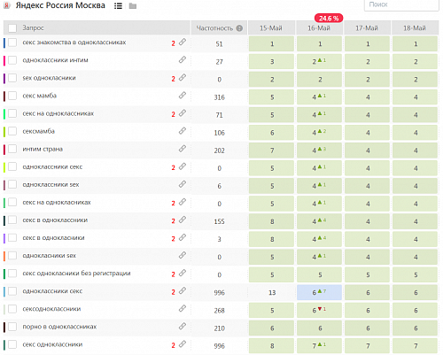Click the highlighted 16-Май cell with 6 ▲7

(x=319, y=292)
